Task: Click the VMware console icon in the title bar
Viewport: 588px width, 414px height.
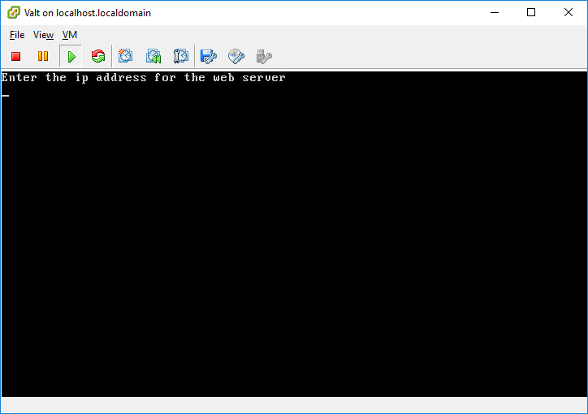Action: [x=14, y=12]
